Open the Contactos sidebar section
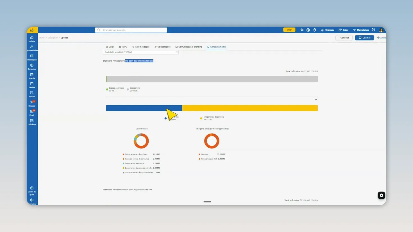The height and width of the screenshot is (232, 413). pos(32,67)
